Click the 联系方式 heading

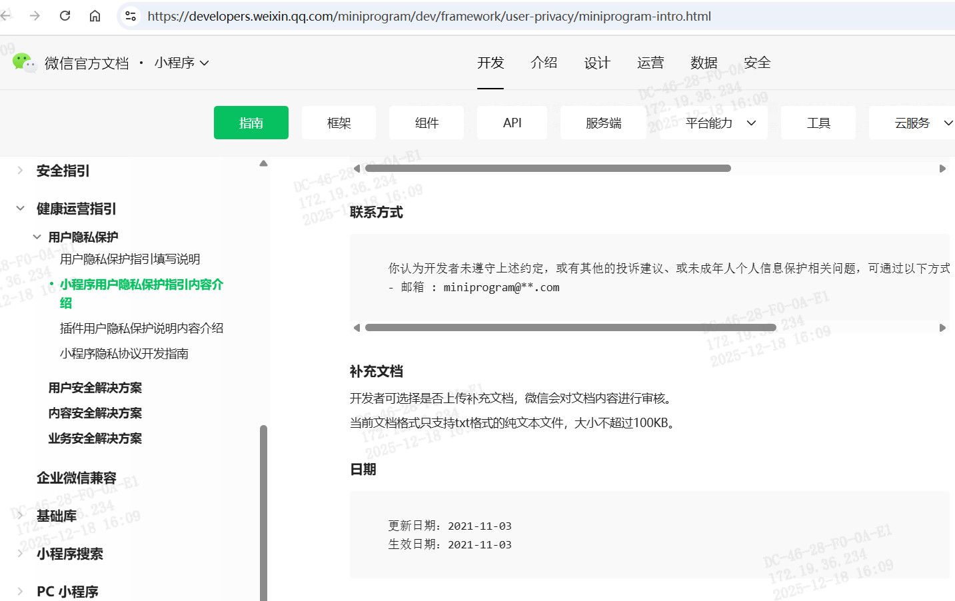click(377, 213)
